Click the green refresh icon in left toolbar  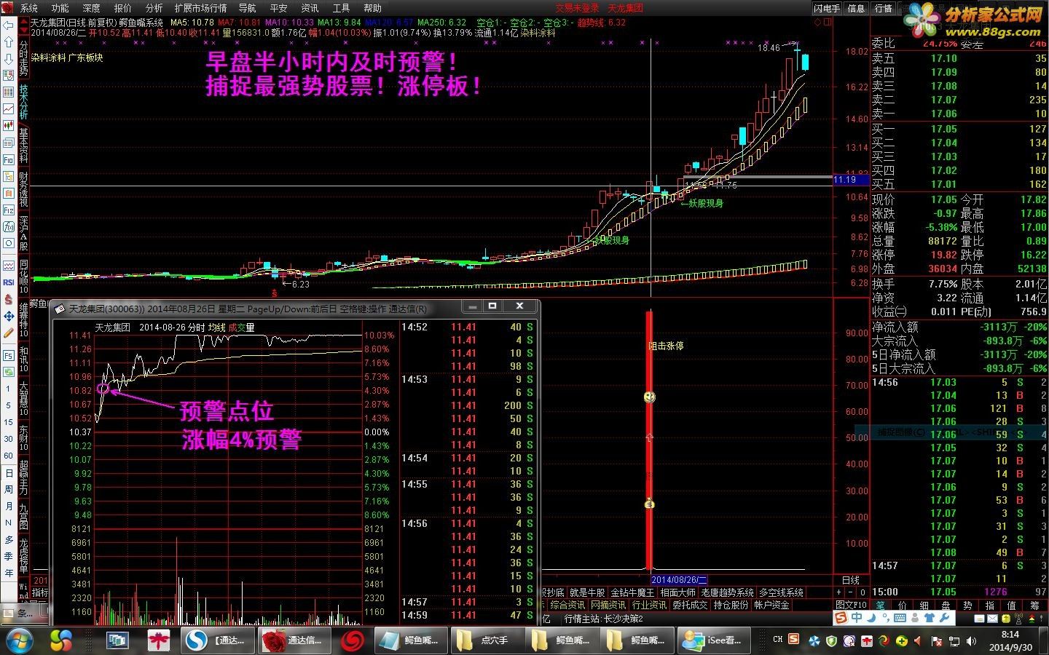8,372
